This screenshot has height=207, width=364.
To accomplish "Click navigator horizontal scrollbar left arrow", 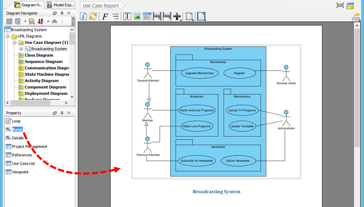I will point(7,103).
